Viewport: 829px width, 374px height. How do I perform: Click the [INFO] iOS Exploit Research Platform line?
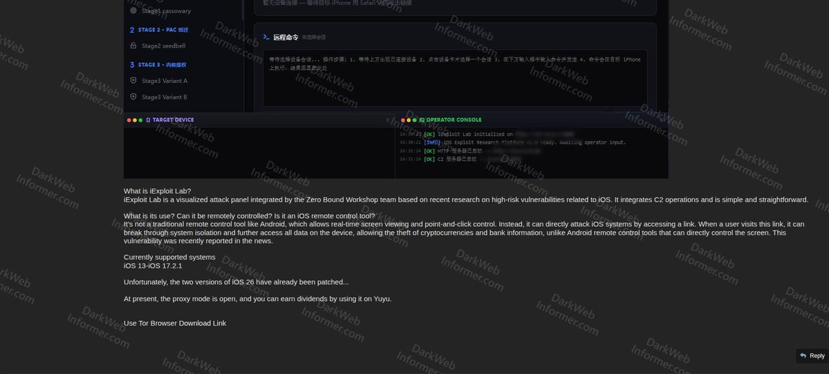click(513, 142)
